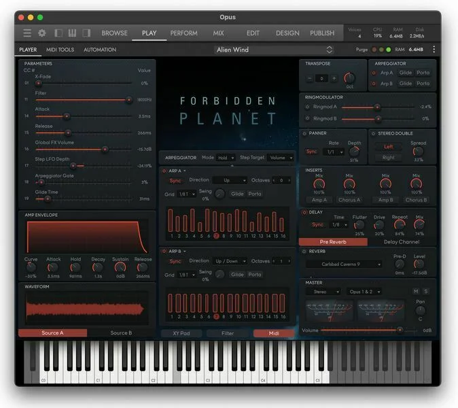Open the AUTOMATION subtab
458x408 pixels.
coord(100,50)
